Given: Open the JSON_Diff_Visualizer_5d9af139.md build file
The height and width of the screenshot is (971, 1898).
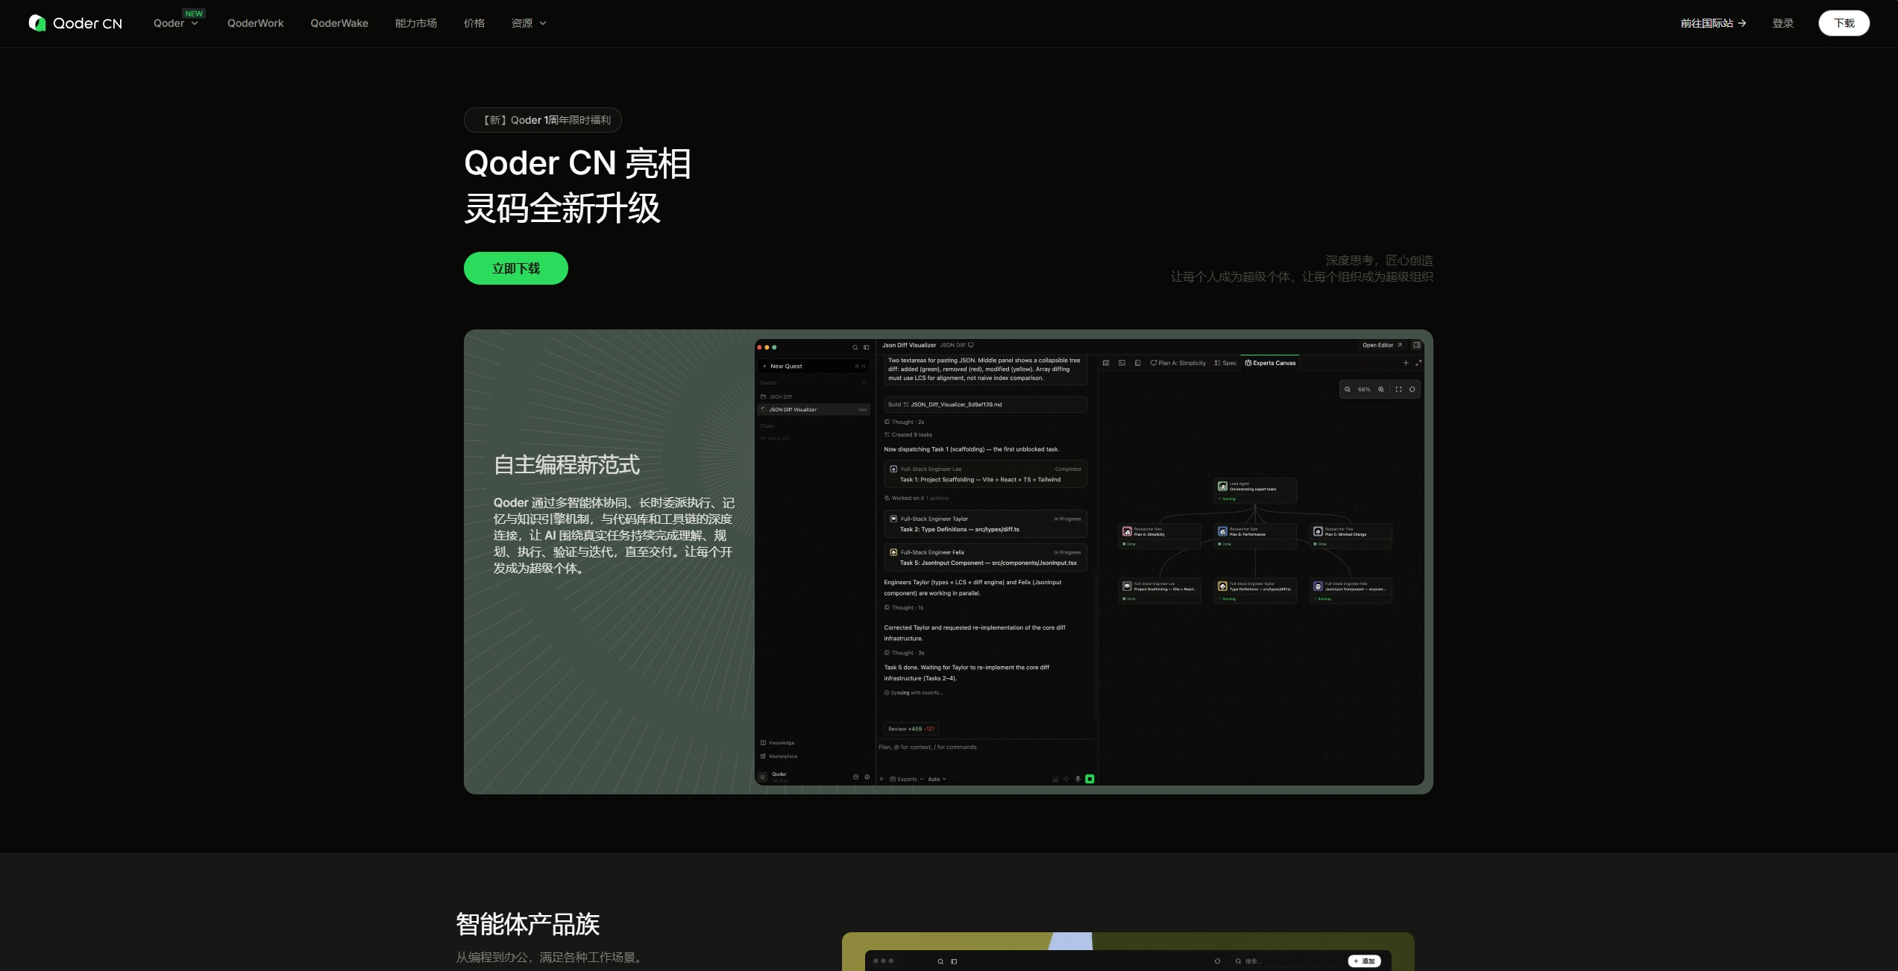Looking at the screenshot, I should [x=985, y=405].
